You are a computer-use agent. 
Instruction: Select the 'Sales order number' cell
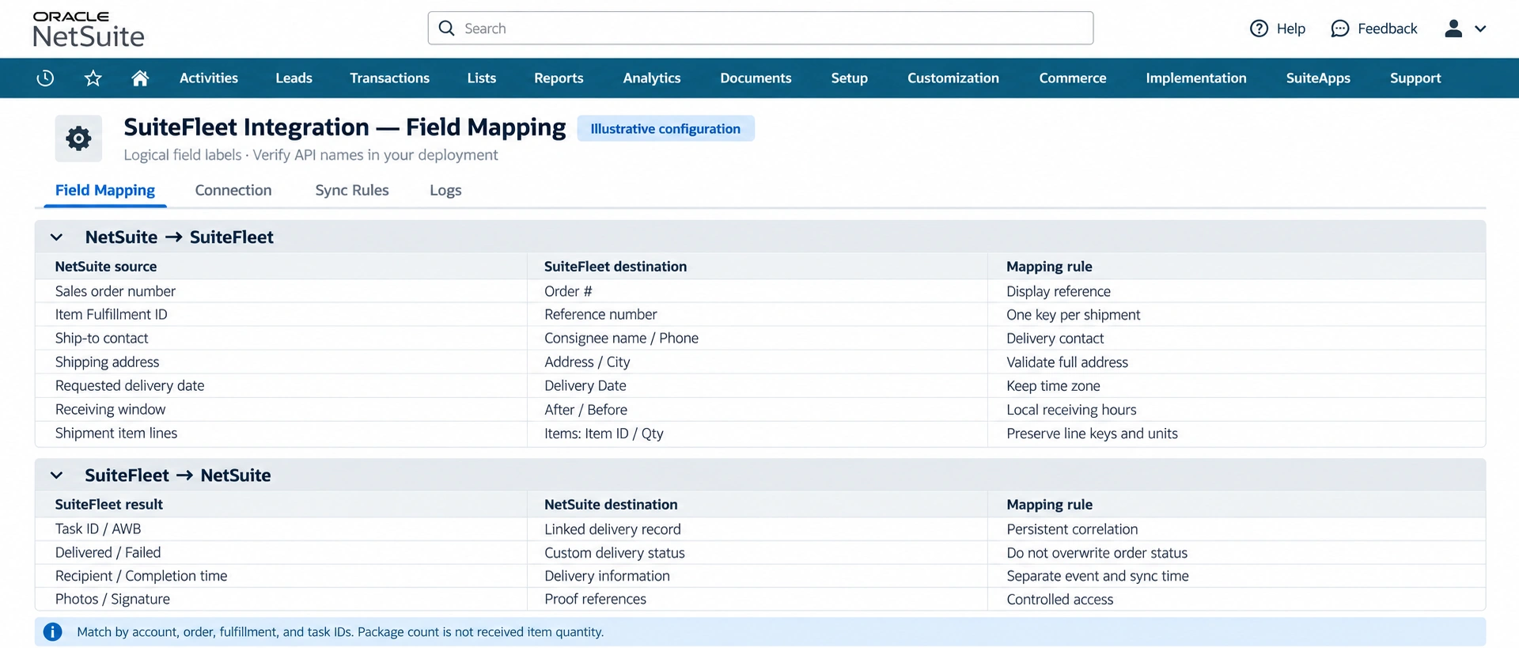pyautogui.click(x=281, y=291)
